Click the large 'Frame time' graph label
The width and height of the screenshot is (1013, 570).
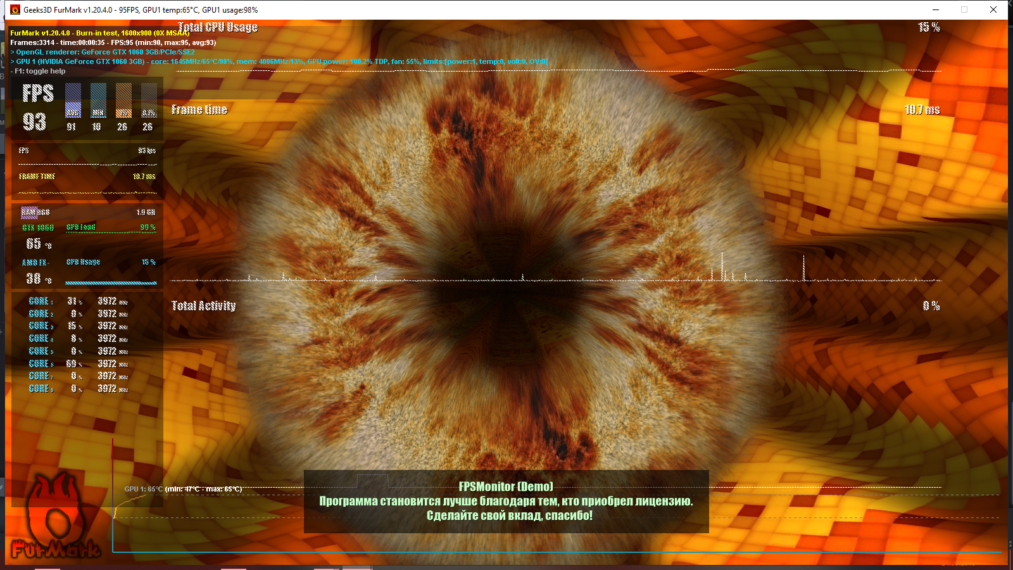199,110
